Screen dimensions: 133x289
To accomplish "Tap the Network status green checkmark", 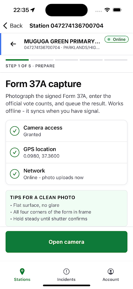I will tap(15, 174).
